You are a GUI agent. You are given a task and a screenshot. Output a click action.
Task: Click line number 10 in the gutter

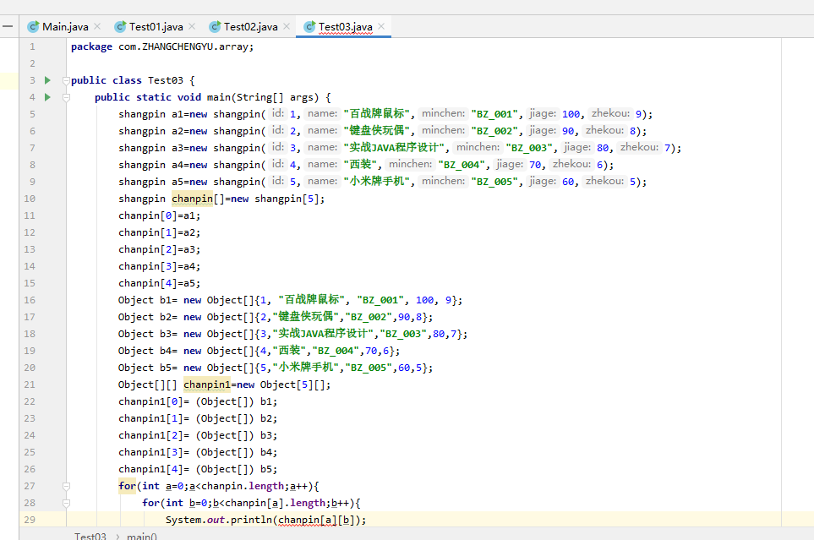(x=30, y=199)
